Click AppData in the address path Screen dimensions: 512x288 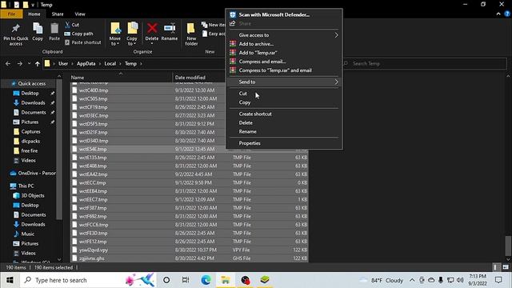pos(86,64)
